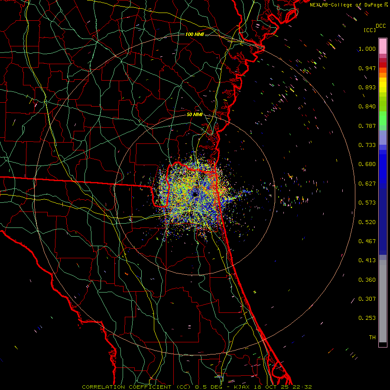This screenshot has height=390, width=390.
Task: Select the 1.000 value on the scale
Action: tap(367, 49)
